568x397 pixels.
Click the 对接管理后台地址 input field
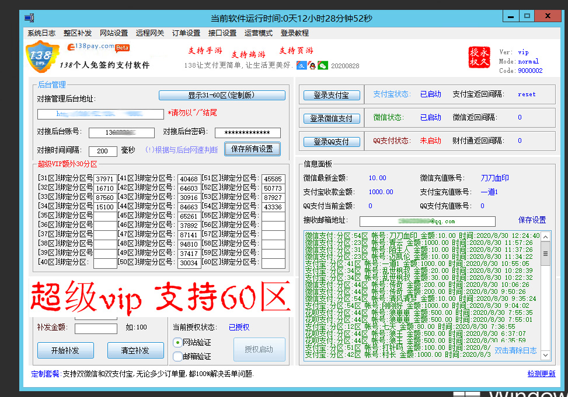[100, 114]
